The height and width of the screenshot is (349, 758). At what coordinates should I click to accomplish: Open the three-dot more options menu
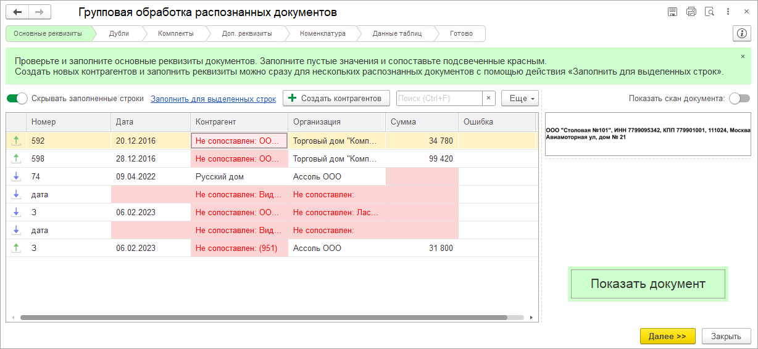click(x=729, y=12)
